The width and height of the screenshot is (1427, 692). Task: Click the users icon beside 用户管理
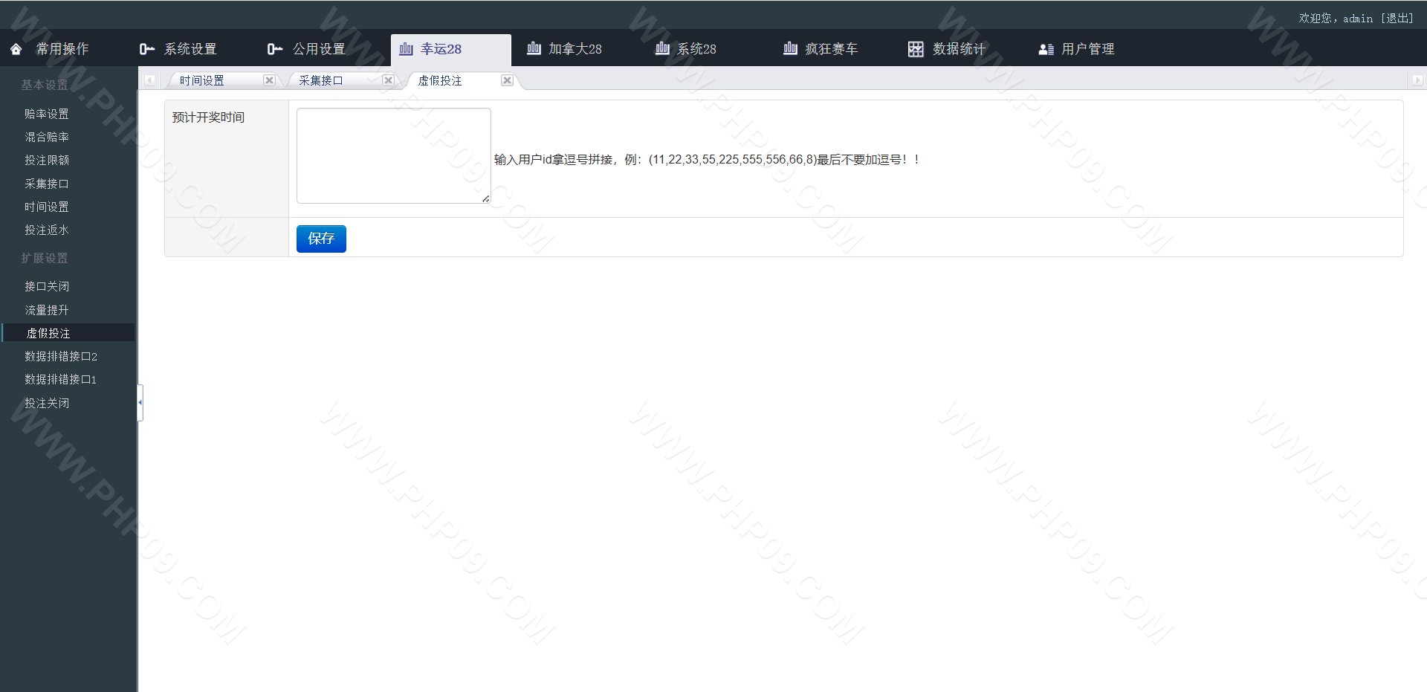click(x=1046, y=49)
